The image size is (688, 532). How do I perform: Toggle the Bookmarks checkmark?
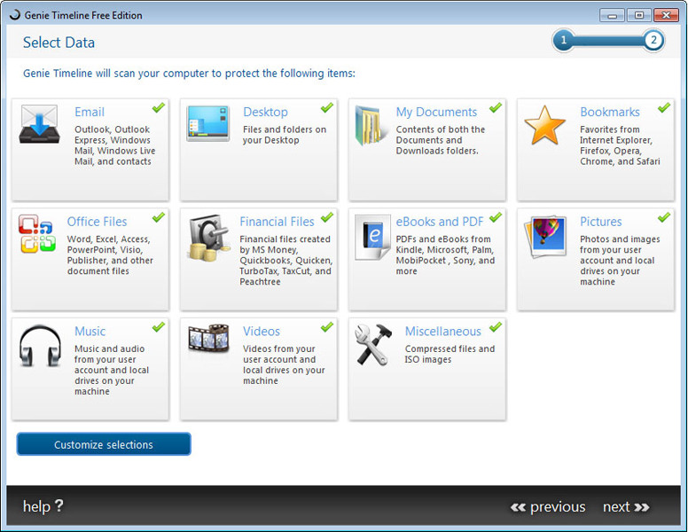pos(664,107)
